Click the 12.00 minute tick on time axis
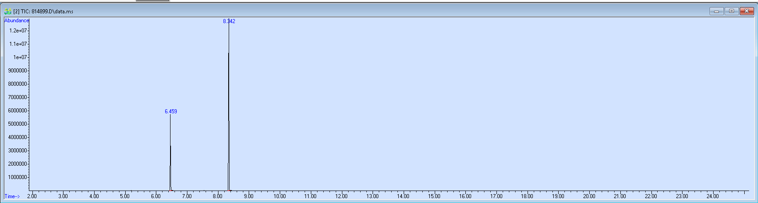The height and width of the screenshot is (203, 758). pyautogui.click(x=341, y=196)
